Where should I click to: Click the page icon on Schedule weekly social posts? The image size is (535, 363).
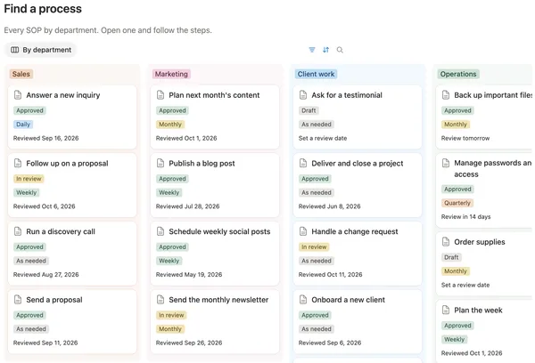pyautogui.click(x=160, y=231)
